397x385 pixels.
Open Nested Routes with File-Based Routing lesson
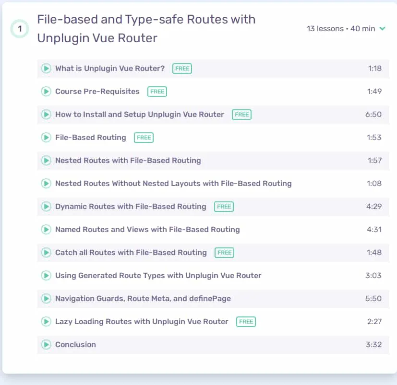pyautogui.click(x=128, y=160)
